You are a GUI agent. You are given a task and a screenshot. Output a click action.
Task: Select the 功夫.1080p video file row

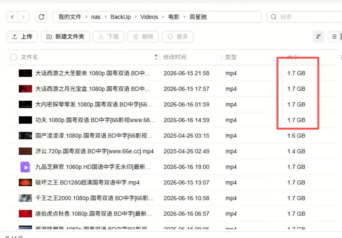[x=171, y=120]
